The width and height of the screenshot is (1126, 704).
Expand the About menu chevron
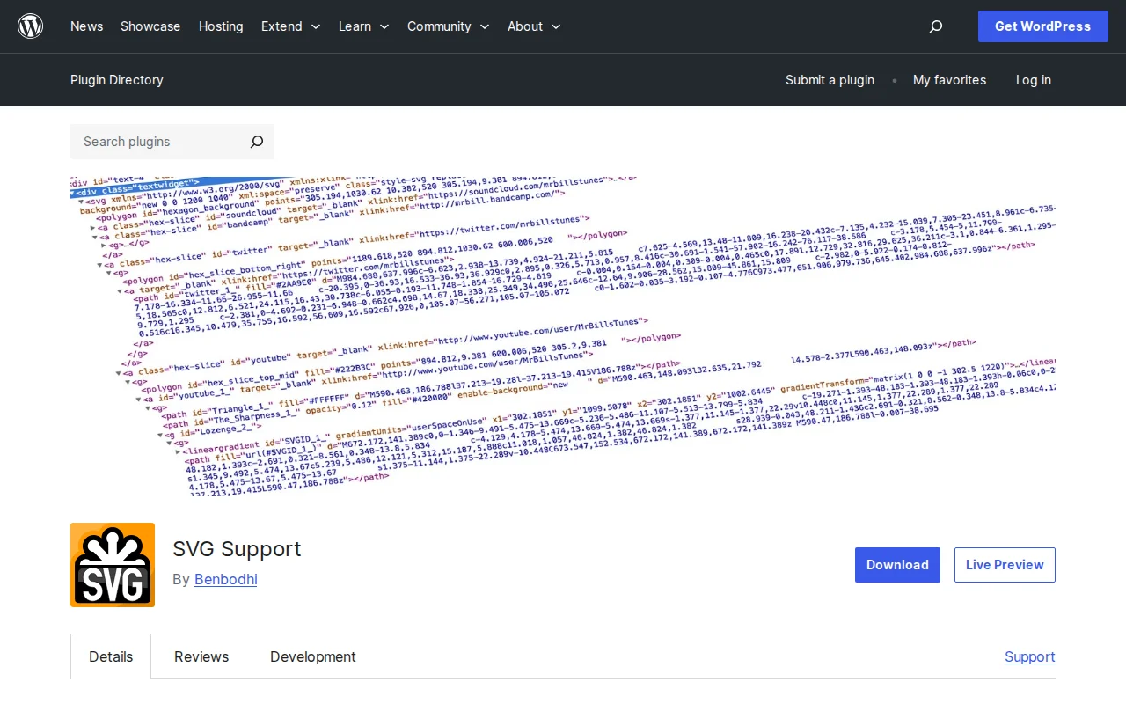pos(556,27)
